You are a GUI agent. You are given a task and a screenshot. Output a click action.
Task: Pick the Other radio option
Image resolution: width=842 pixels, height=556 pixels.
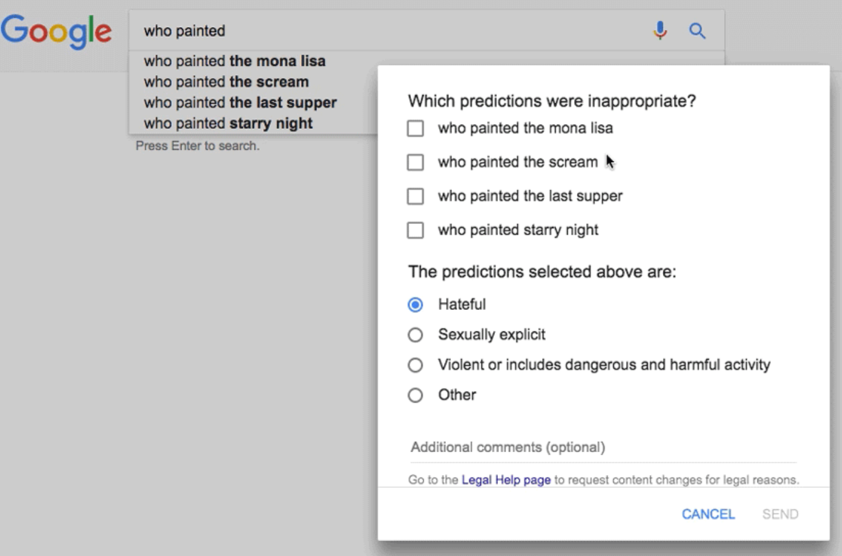[x=416, y=395]
